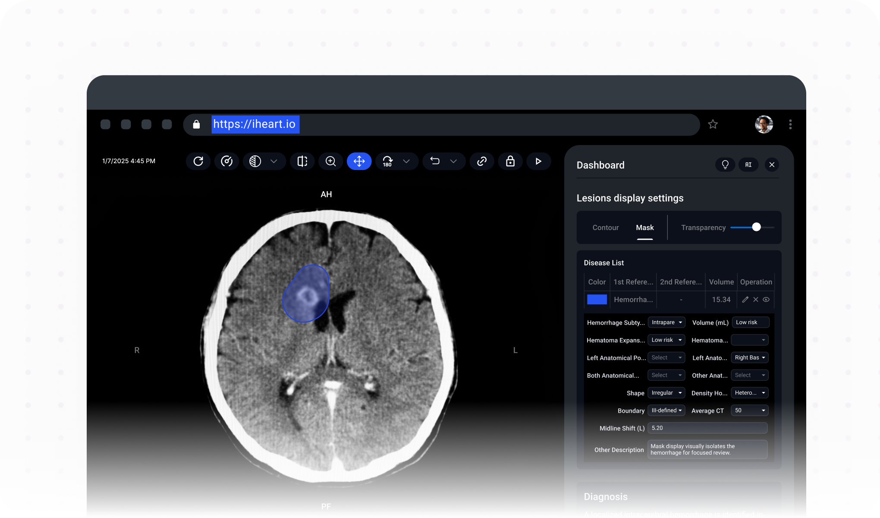This screenshot has height=518, width=880.
Task: Open the undo history dropdown arrow
Action: 453,161
